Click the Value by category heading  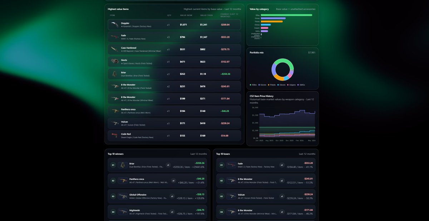click(259, 9)
